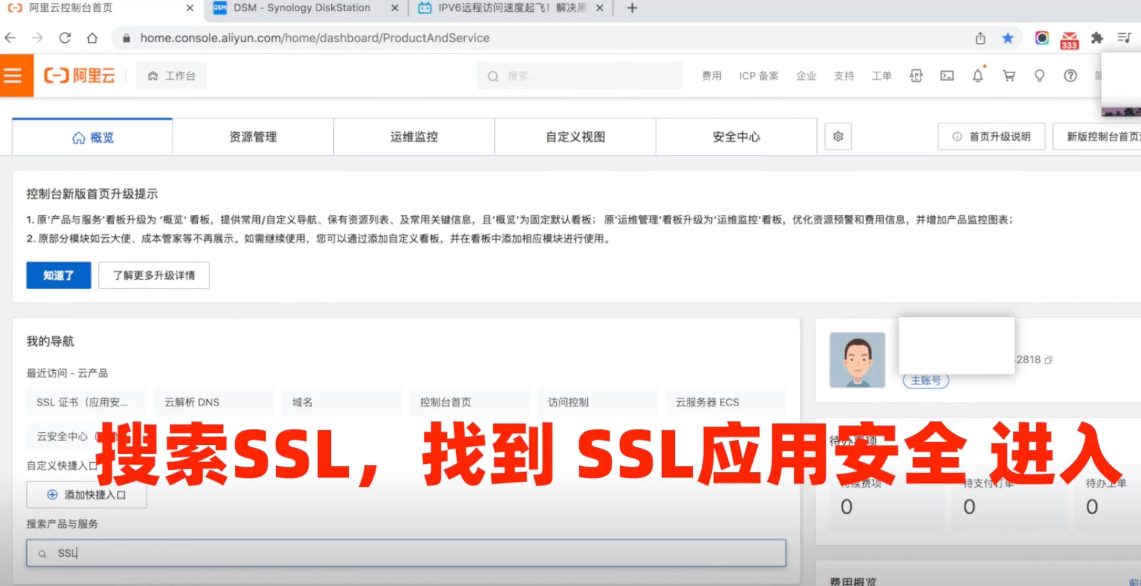Open the mail extension showing 333
Image resolution: width=1141 pixels, height=586 pixels.
pos(1070,40)
